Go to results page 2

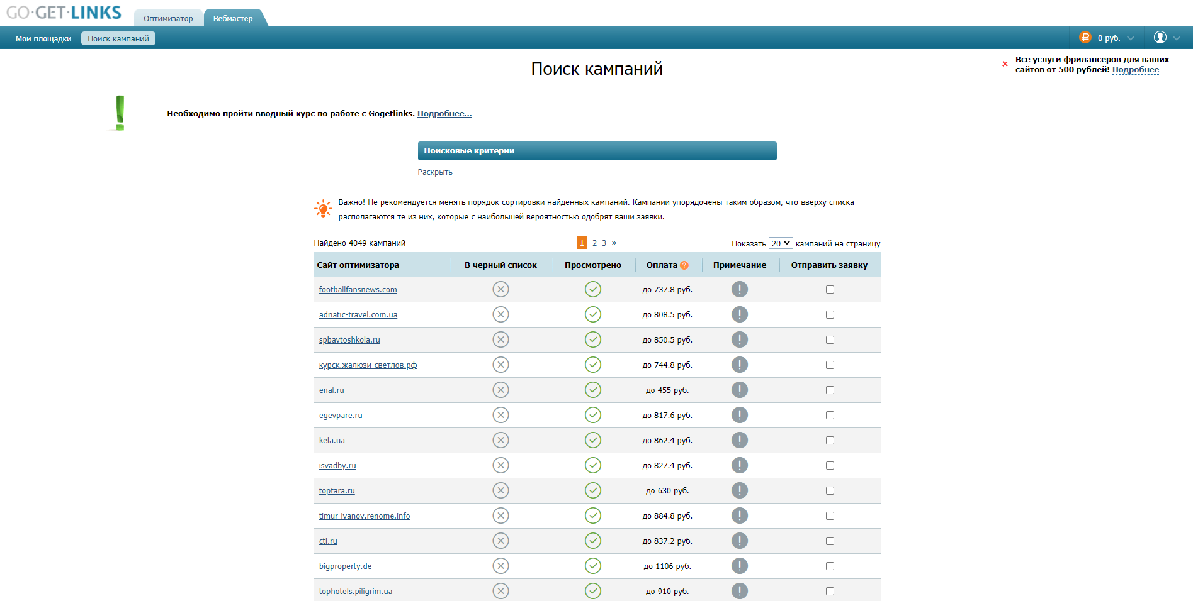[x=594, y=243]
